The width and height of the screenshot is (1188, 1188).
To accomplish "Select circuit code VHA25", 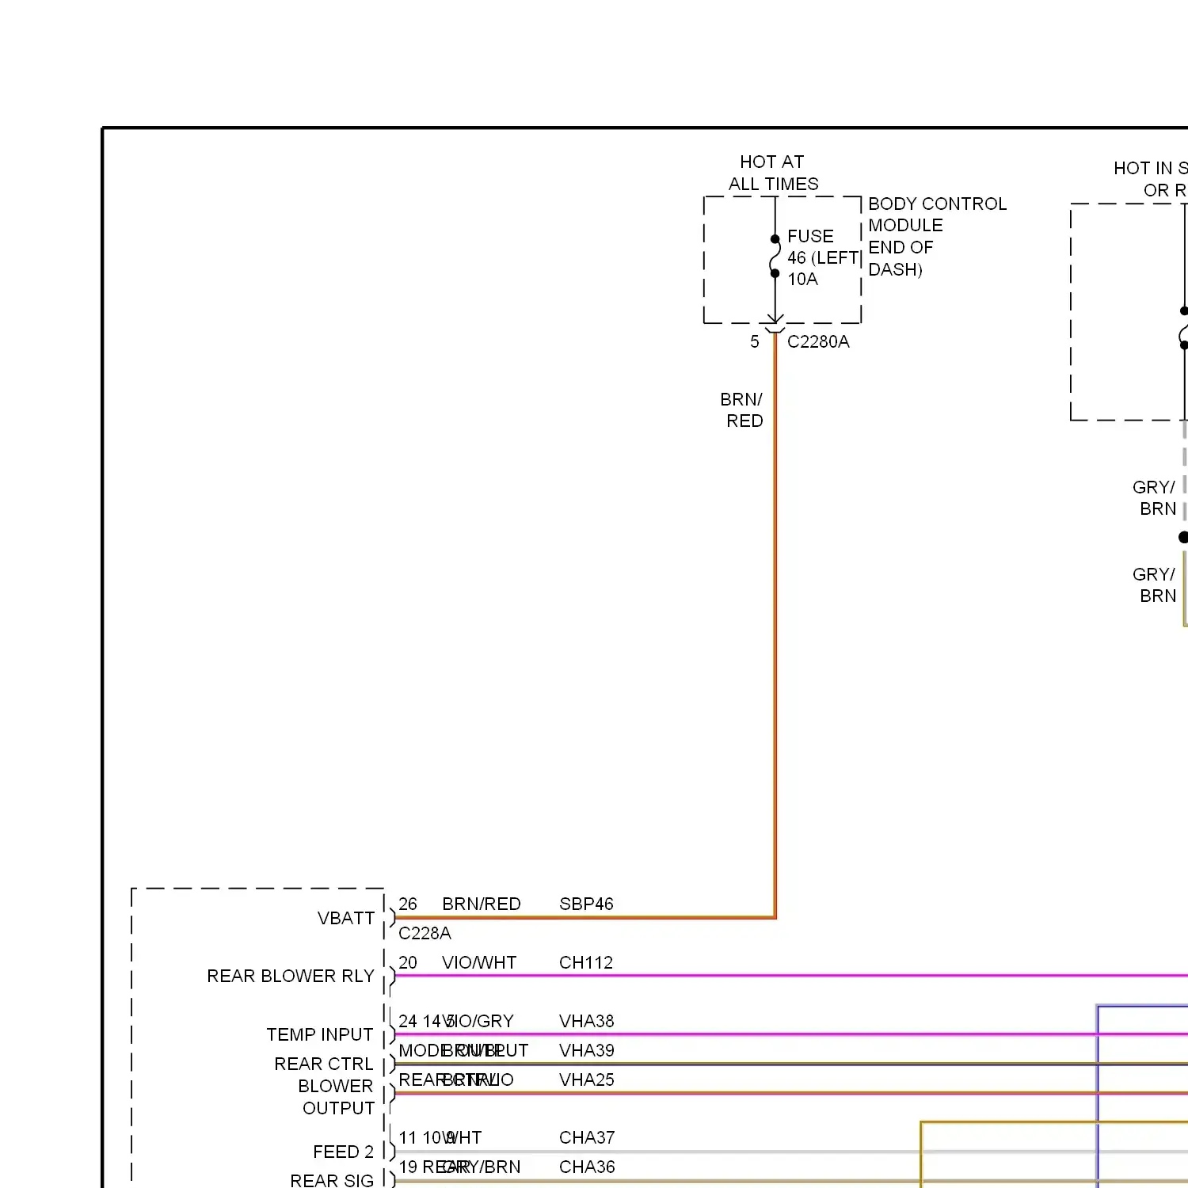I will point(586,1079).
